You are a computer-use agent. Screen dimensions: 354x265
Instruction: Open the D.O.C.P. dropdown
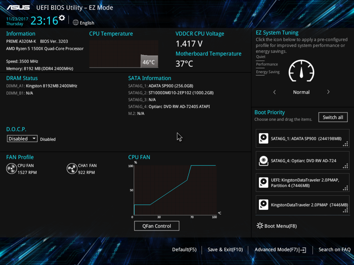(x=22, y=138)
